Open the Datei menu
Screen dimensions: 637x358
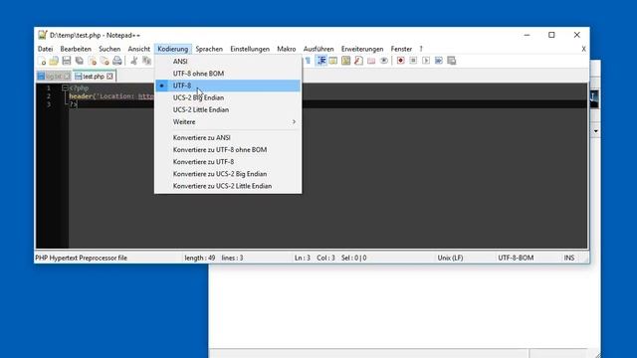pos(45,49)
